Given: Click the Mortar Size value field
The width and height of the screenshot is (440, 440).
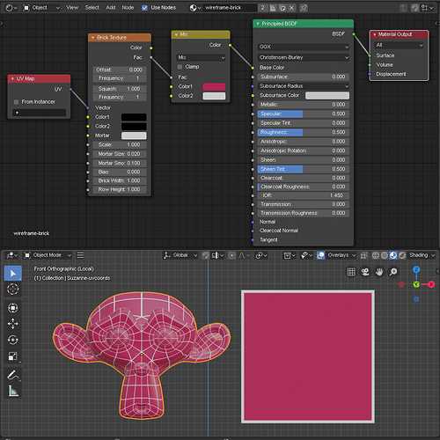Looking at the screenshot, I should [x=120, y=154].
